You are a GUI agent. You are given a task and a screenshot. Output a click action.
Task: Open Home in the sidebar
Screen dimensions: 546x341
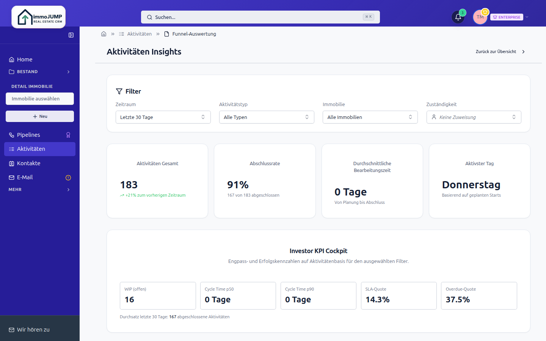tap(40, 59)
